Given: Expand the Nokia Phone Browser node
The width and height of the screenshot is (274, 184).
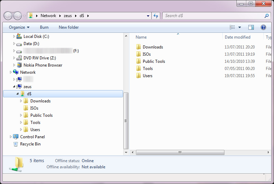Looking at the screenshot, I should click(14, 65).
